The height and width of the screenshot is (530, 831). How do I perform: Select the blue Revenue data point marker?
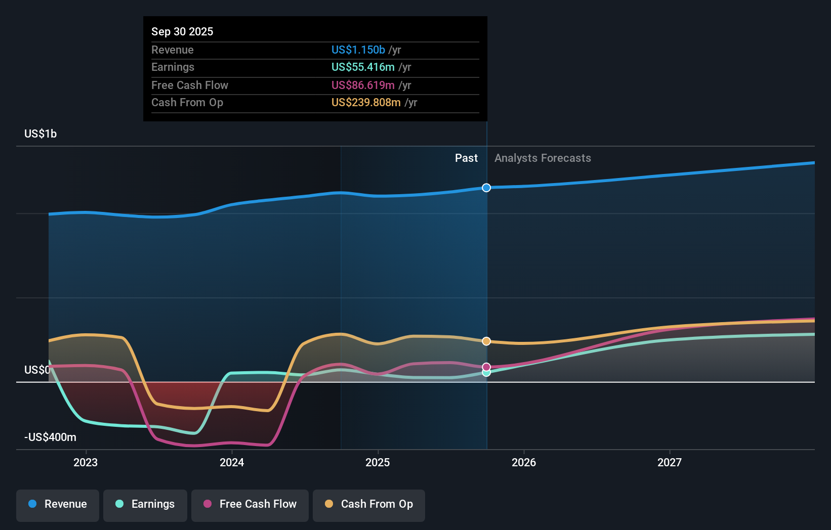click(x=486, y=188)
